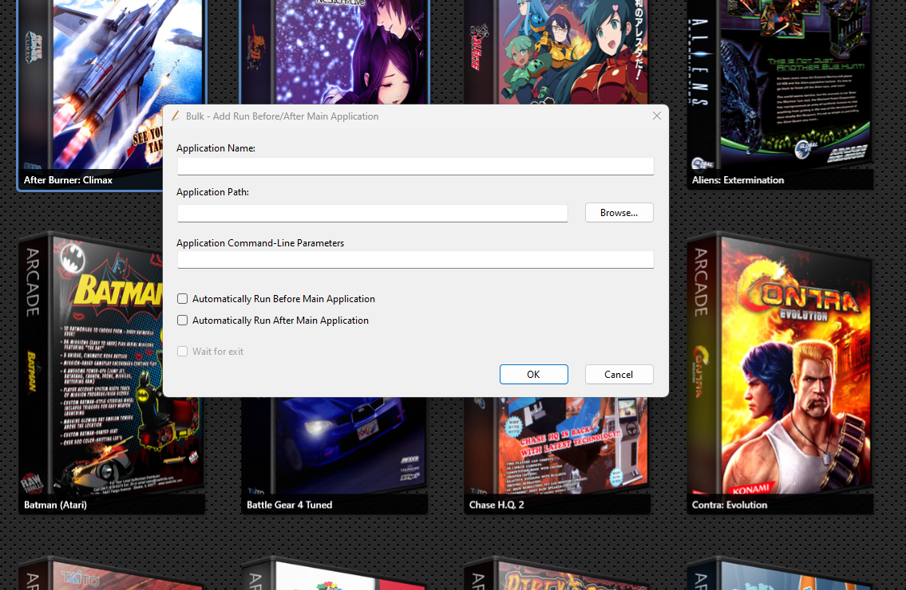Close the Bulk Add Run Before/After dialog
Viewport: 906px width, 590px height.
tap(656, 116)
